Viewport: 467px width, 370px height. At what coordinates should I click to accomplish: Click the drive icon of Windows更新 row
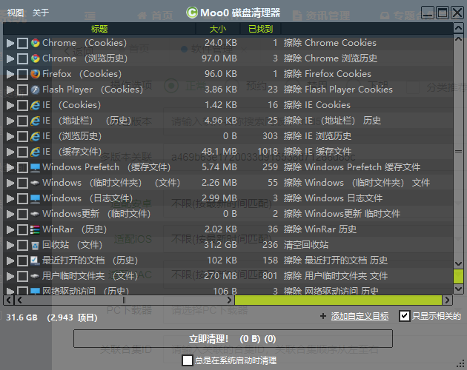pos(35,214)
